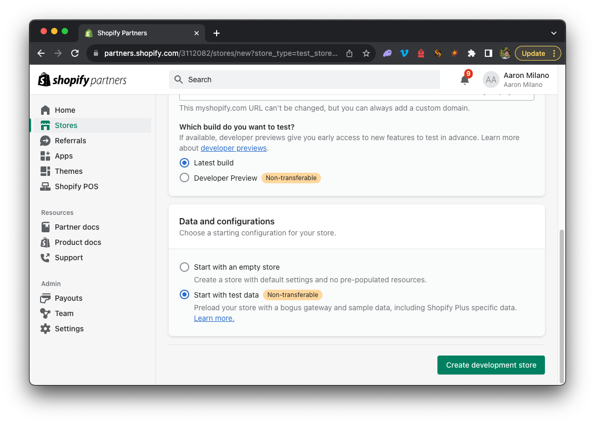The width and height of the screenshot is (595, 424).
Task: Click the Themes layout icon
Action: 45,171
